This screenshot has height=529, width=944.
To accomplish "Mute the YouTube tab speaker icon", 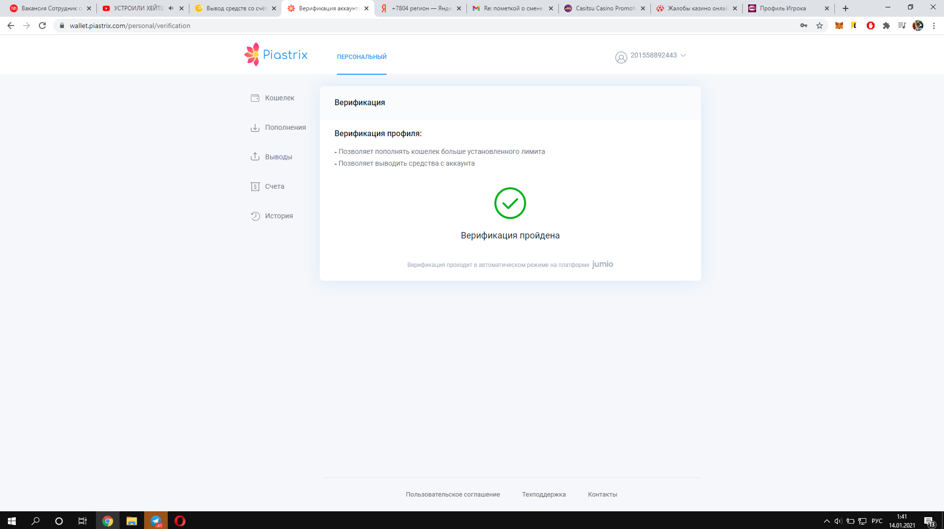I will pos(171,8).
